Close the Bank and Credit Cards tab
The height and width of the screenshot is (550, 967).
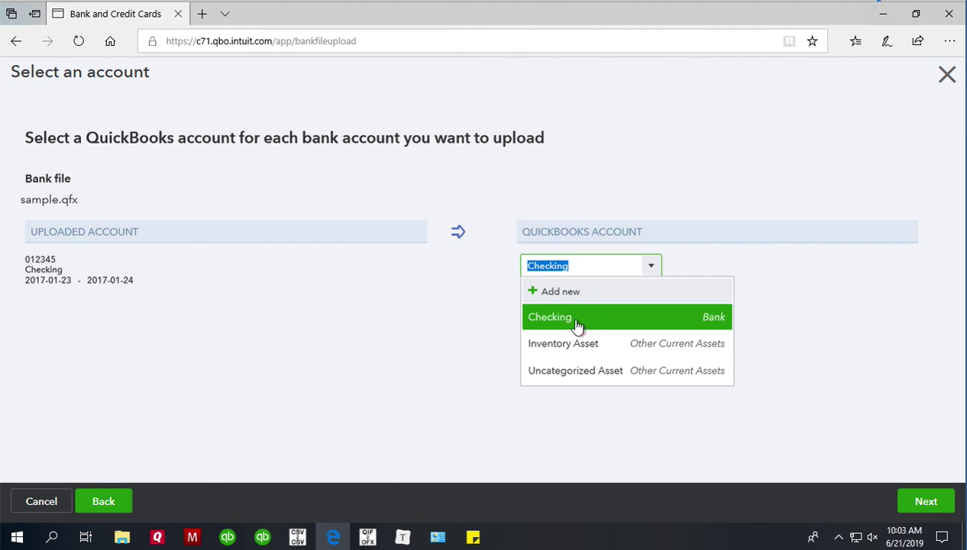click(178, 14)
